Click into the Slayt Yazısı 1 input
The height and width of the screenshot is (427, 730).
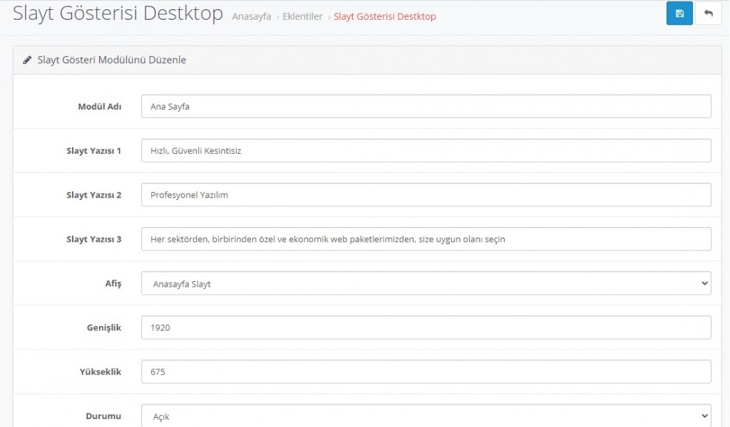426,151
